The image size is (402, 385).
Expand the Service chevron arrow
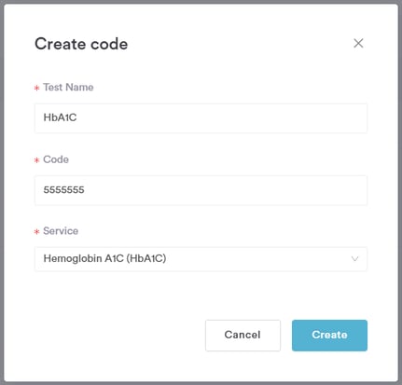(354, 258)
